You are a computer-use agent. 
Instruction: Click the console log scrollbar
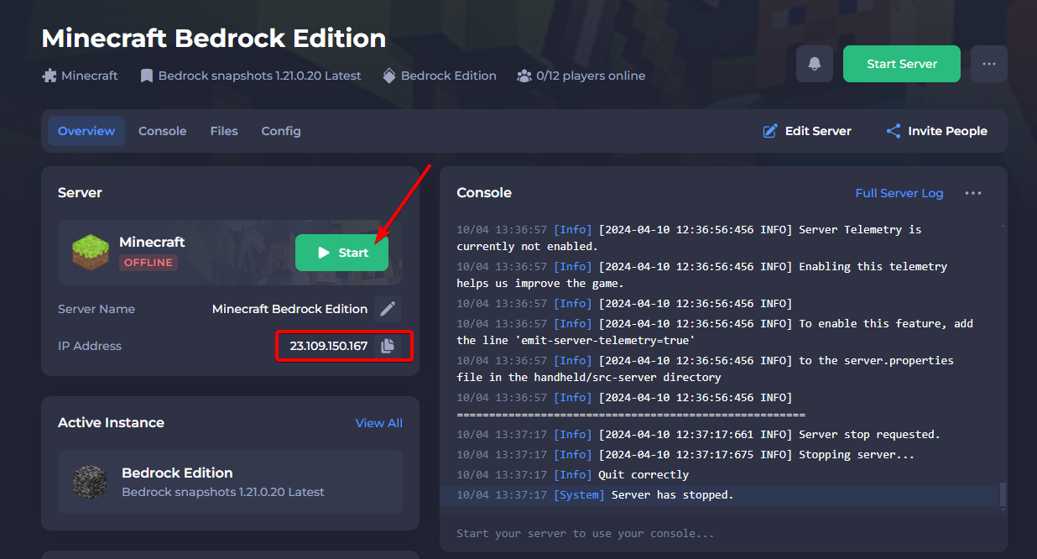click(1003, 494)
